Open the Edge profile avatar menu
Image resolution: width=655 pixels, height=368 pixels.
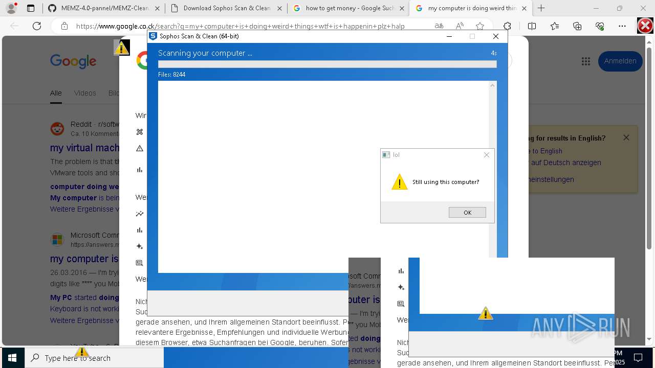(11, 8)
